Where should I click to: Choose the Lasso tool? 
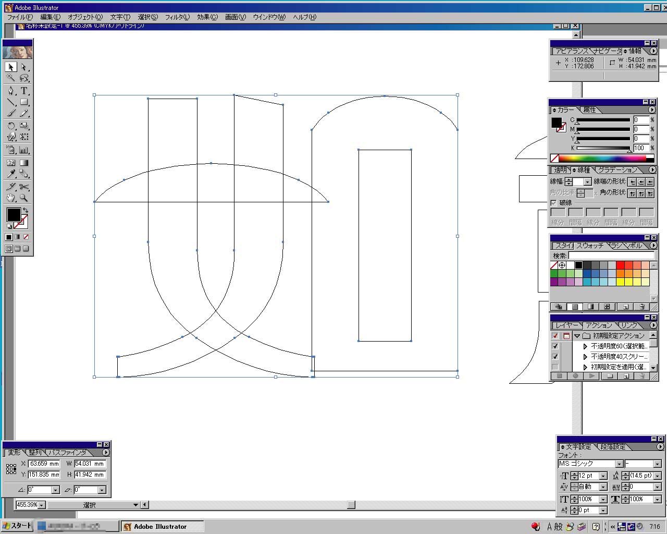point(24,78)
